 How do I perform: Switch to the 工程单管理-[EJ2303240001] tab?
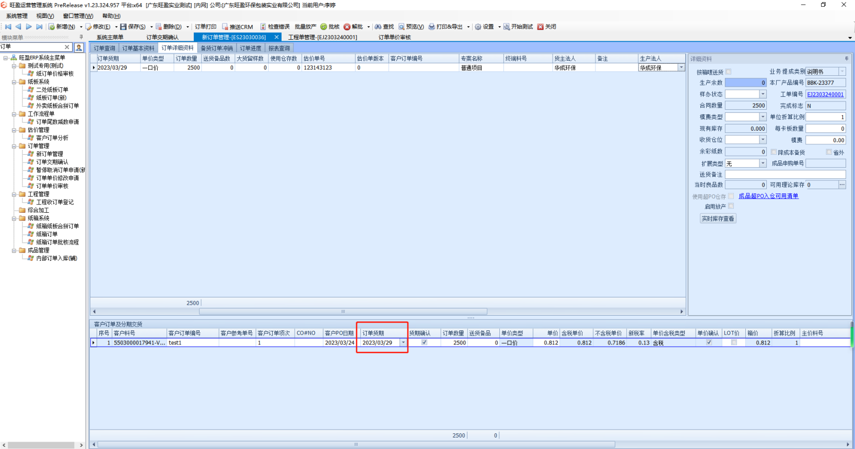tap(323, 37)
